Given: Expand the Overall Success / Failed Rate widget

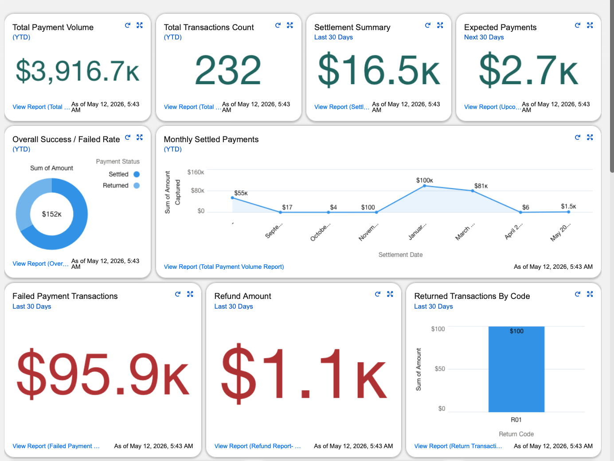Looking at the screenshot, I should 140,137.
